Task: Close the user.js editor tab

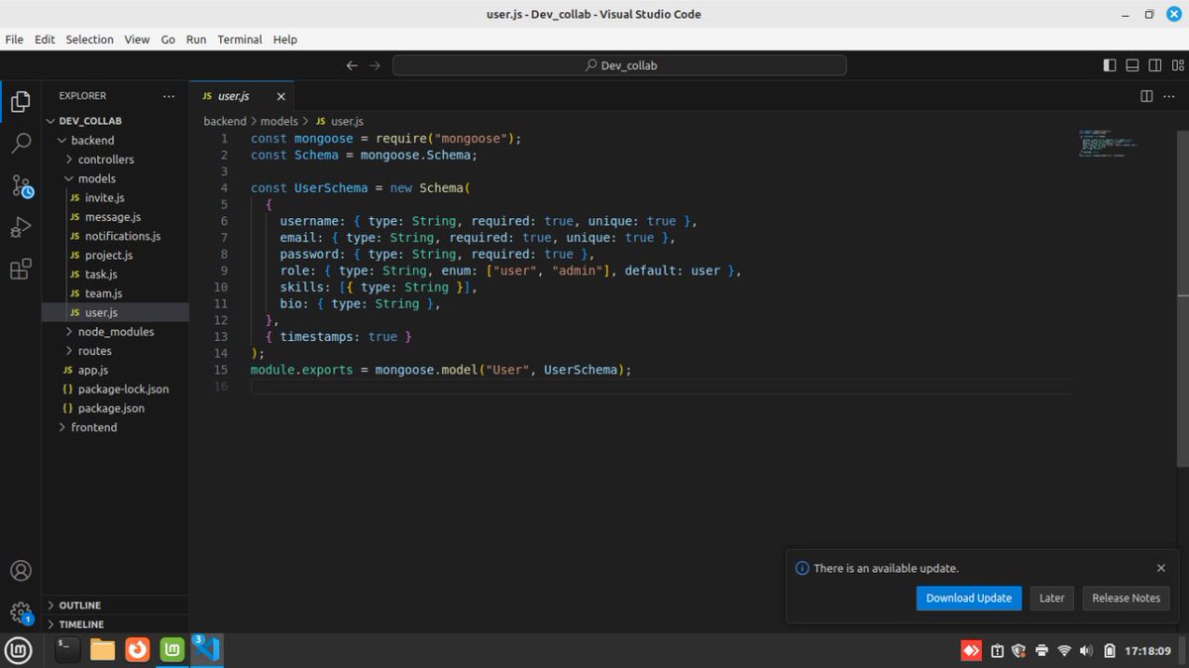Action: pyautogui.click(x=281, y=96)
